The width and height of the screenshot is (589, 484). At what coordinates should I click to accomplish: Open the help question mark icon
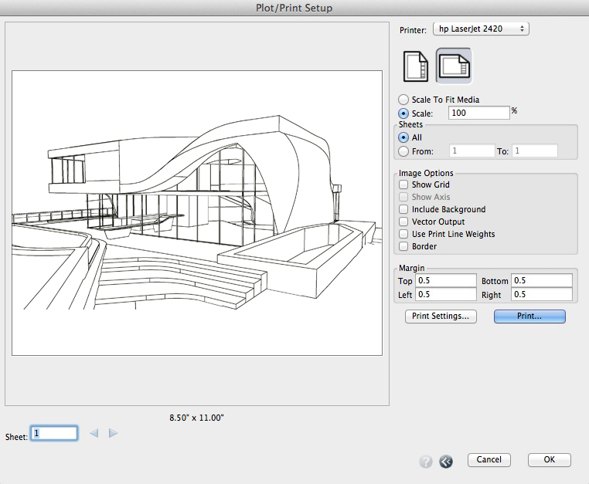pos(426,461)
